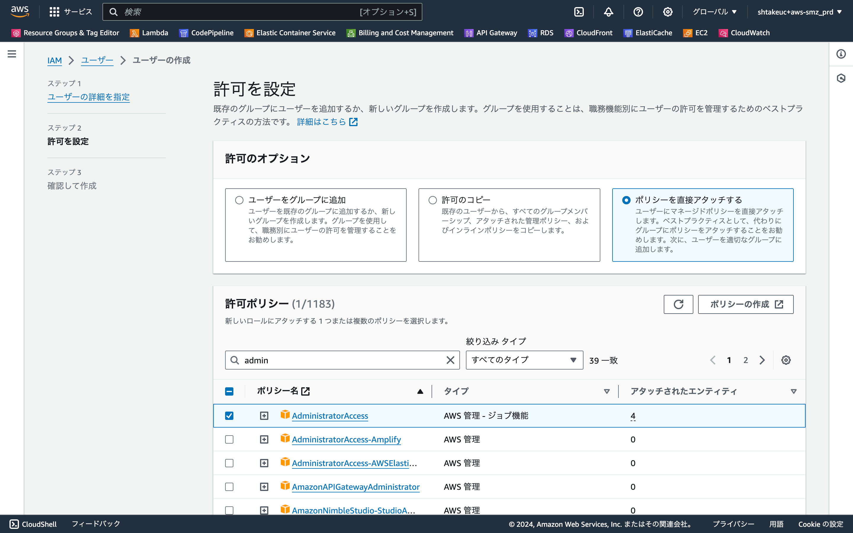
Task: Open the API Gateway shortcut
Action: pos(491,33)
